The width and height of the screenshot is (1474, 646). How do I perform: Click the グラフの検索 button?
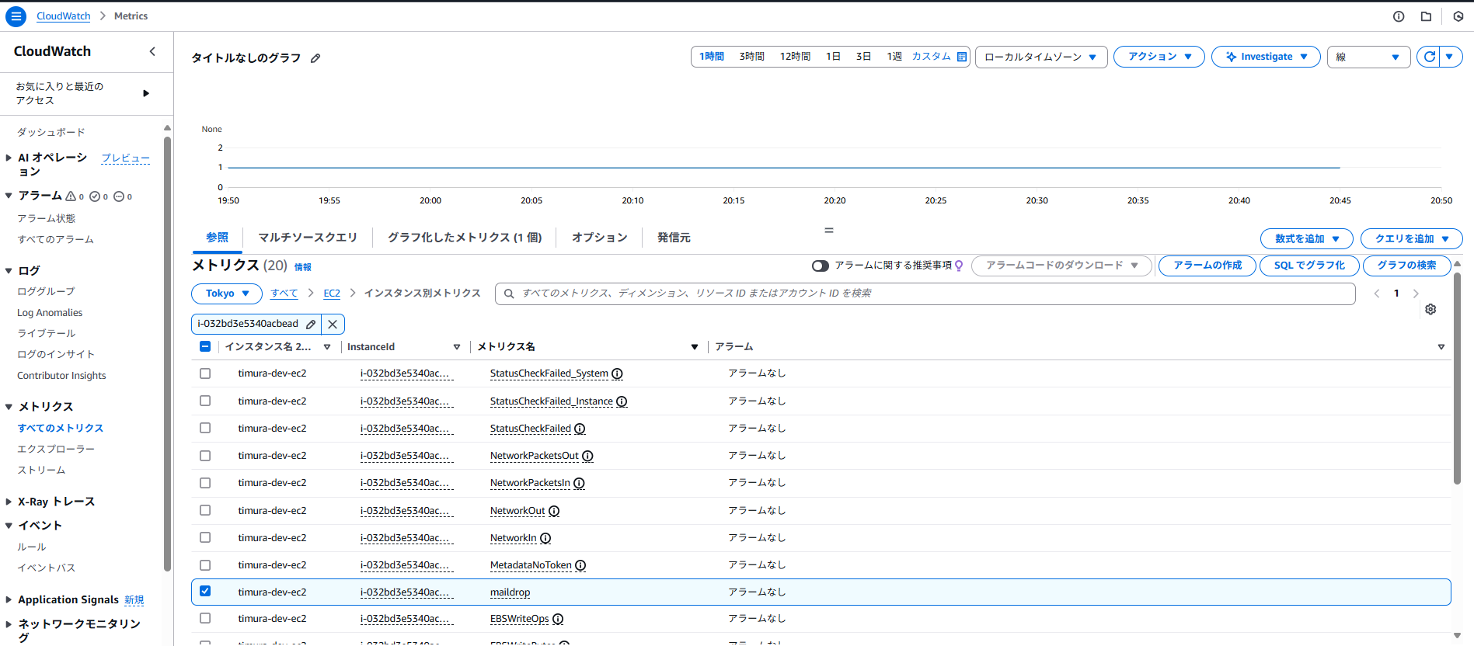(1406, 266)
